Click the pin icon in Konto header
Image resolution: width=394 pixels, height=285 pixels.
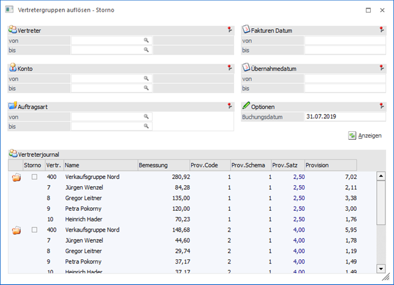click(x=229, y=68)
